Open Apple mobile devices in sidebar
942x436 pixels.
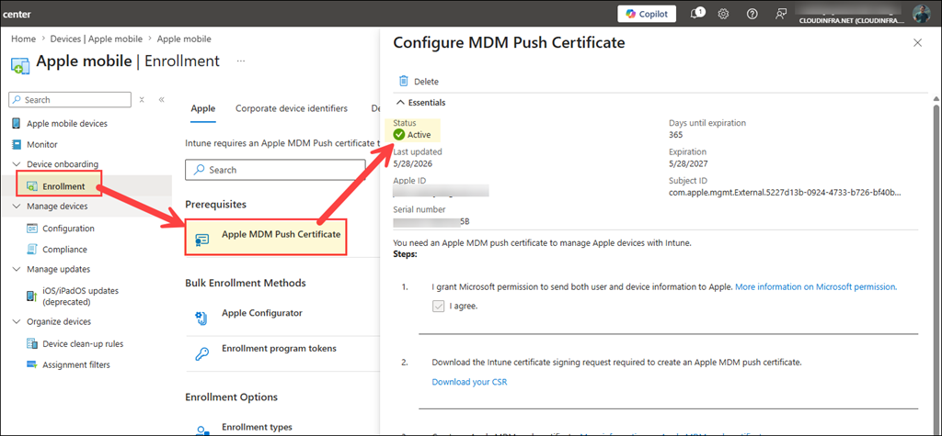(67, 124)
